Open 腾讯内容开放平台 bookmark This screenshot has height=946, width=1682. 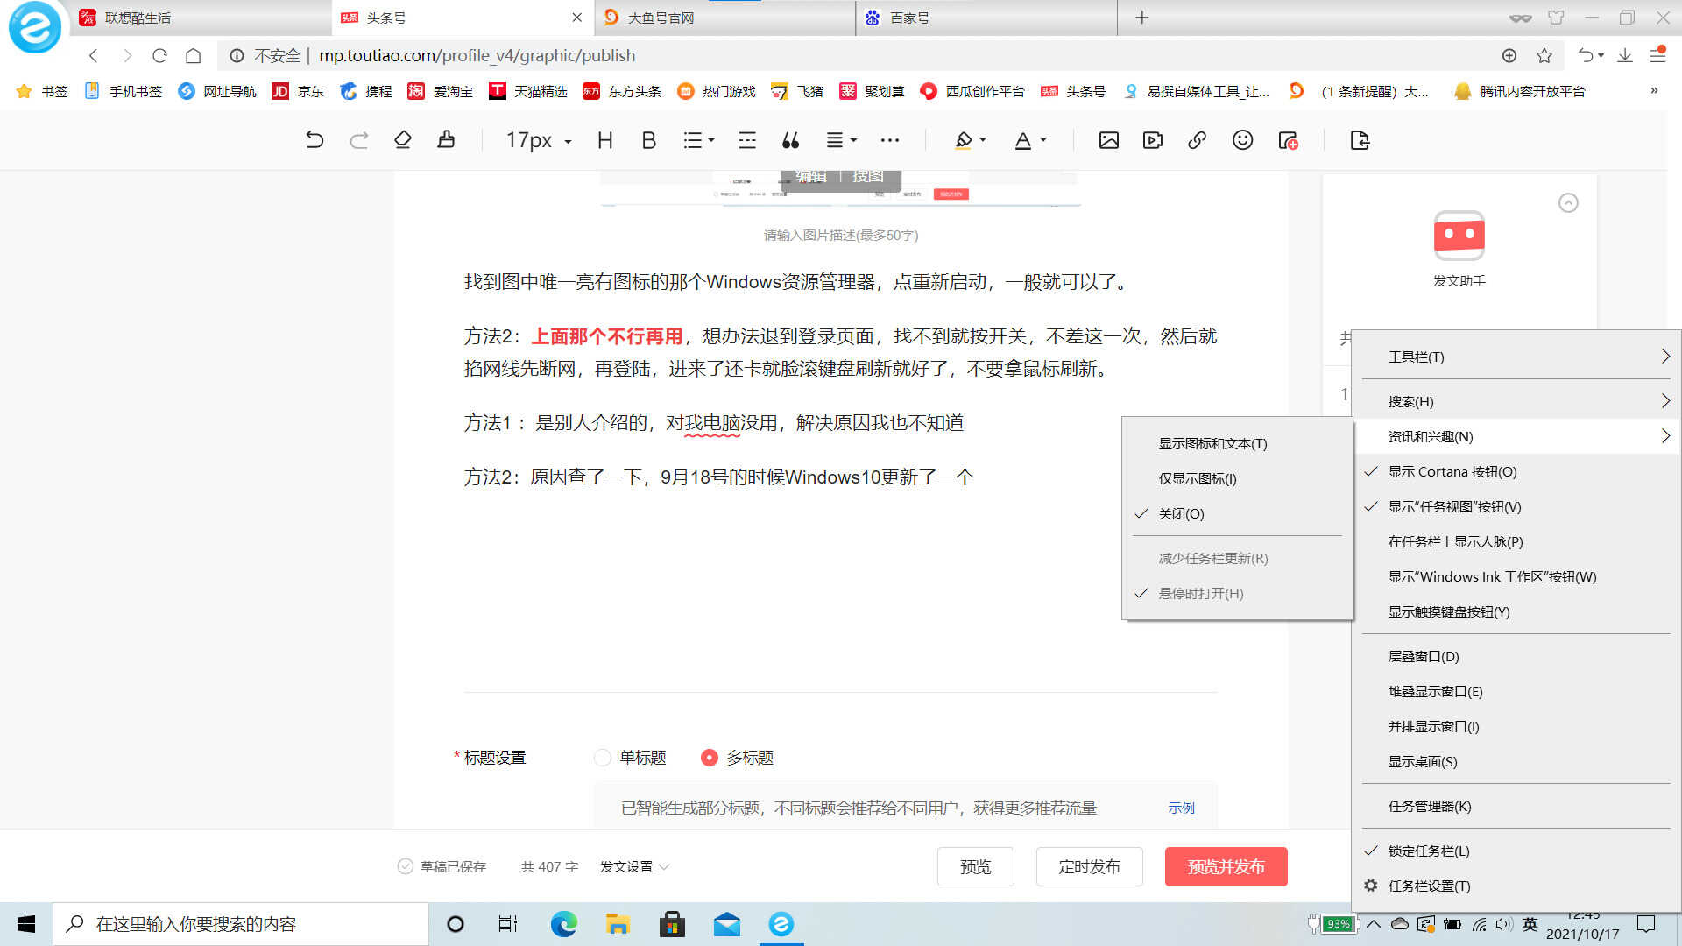pos(1520,91)
